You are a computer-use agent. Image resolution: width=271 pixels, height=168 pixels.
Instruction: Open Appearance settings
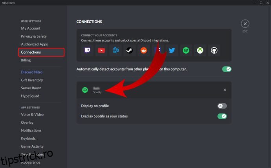(x=31, y=162)
